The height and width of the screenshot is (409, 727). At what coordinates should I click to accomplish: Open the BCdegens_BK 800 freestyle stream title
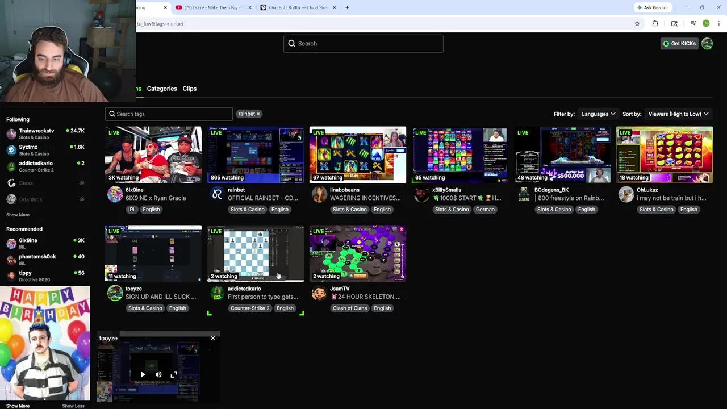click(569, 198)
